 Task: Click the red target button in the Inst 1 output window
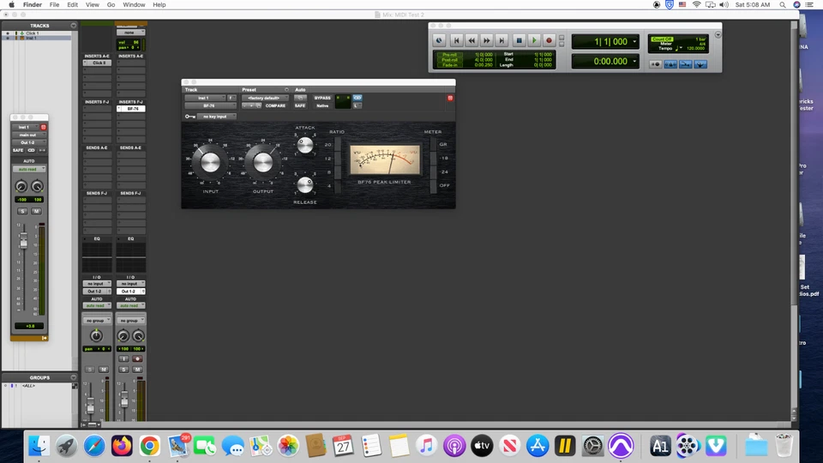[x=44, y=127]
